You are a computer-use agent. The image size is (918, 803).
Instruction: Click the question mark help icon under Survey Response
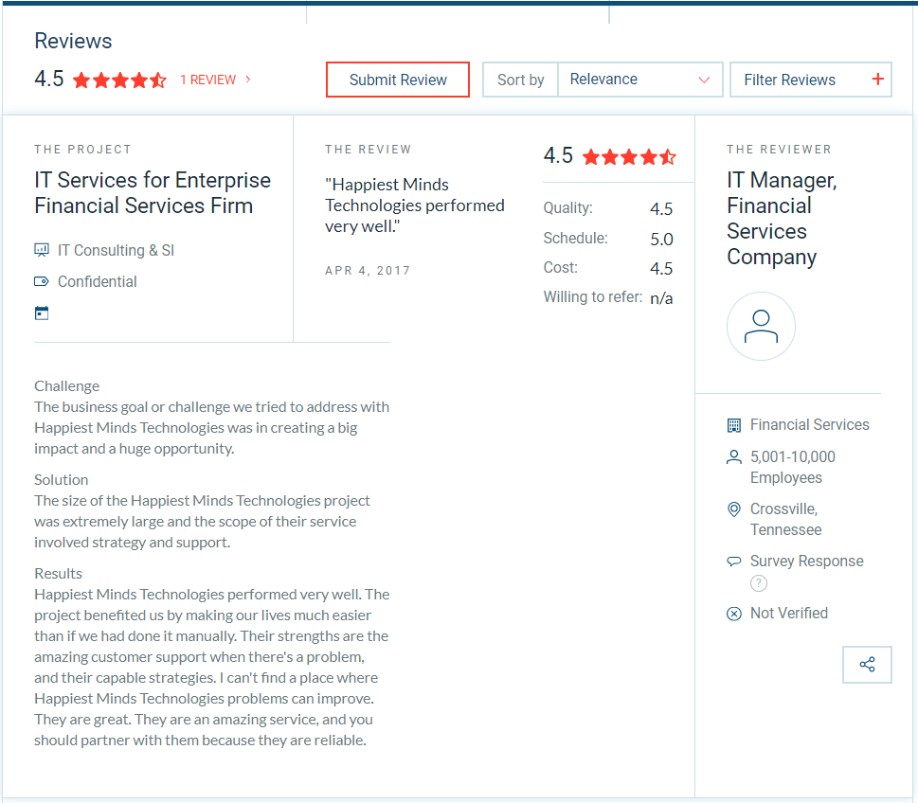[x=758, y=583]
